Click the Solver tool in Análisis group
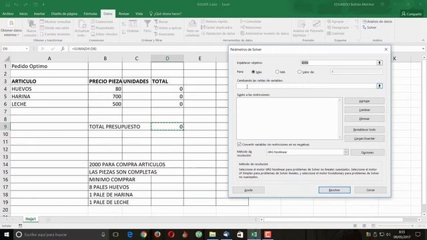The image size is (427, 240). coord(370,27)
